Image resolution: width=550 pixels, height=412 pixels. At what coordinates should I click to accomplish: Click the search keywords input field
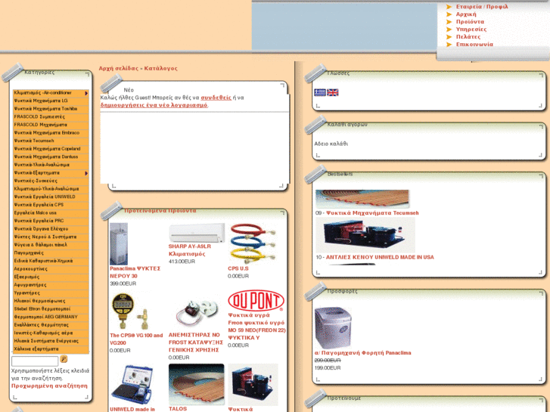35,361
